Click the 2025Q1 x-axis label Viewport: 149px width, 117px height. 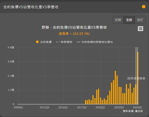pyautogui.click(x=138, y=107)
